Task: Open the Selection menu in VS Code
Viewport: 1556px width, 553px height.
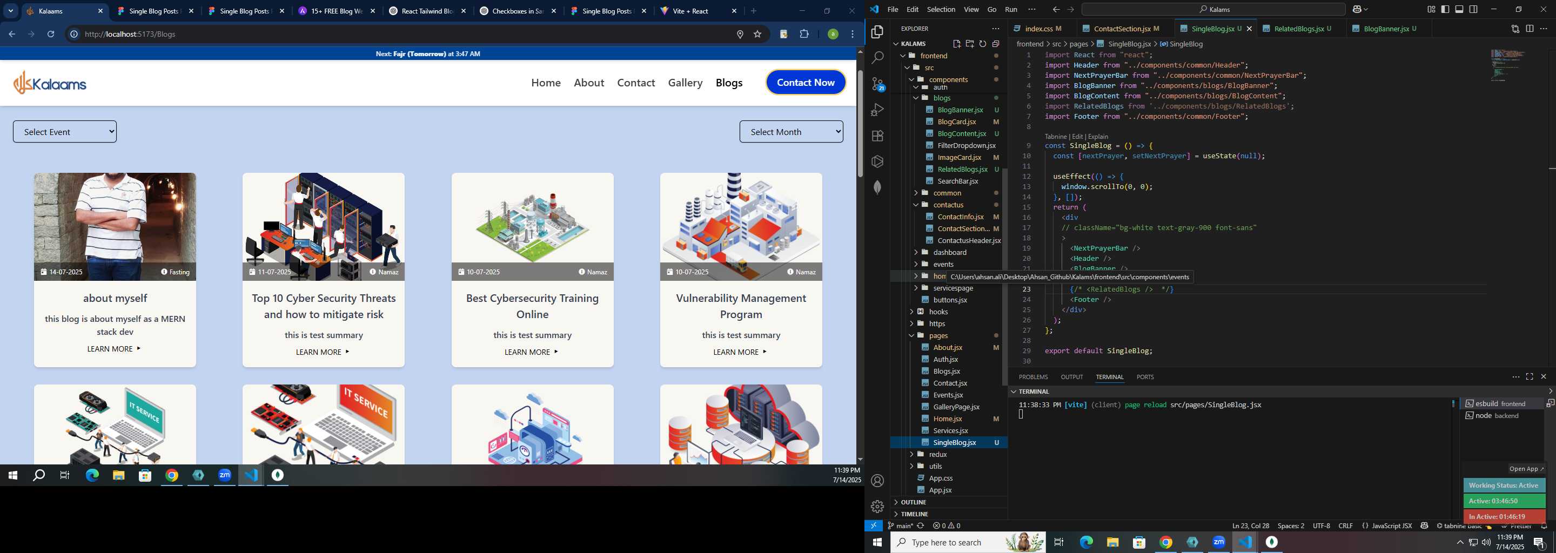Action: (x=941, y=9)
